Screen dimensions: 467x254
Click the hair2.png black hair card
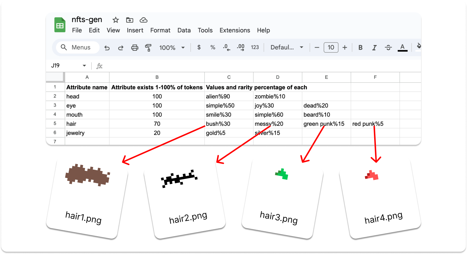click(x=185, y=198)
